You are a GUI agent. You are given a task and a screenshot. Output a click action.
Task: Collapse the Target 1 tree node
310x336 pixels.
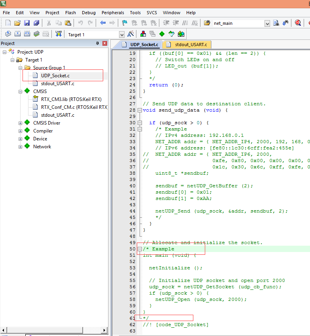13,60
